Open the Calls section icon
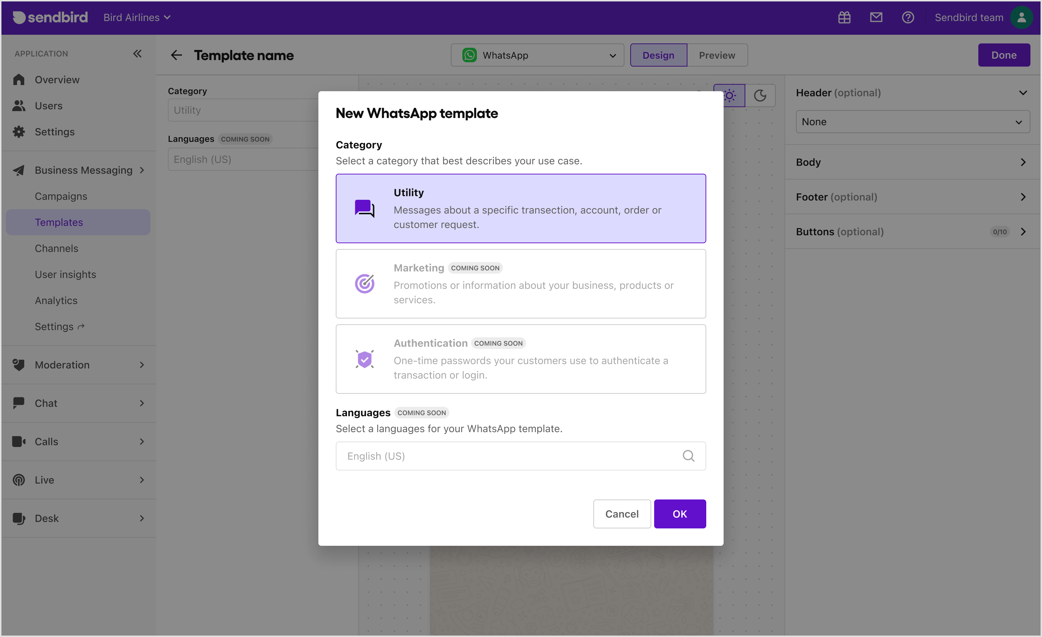Viewport: 1042px width, 637px height. click(18, 442)
